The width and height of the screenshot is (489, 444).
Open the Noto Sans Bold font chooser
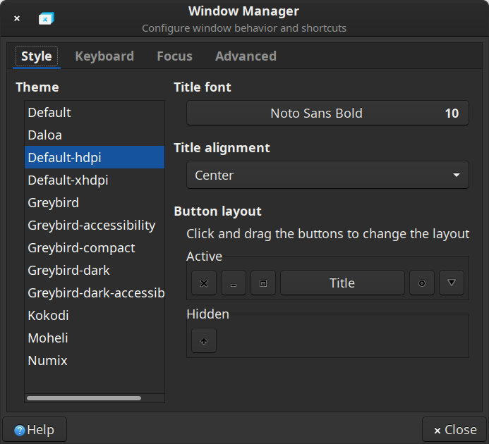tap(327, 113)
